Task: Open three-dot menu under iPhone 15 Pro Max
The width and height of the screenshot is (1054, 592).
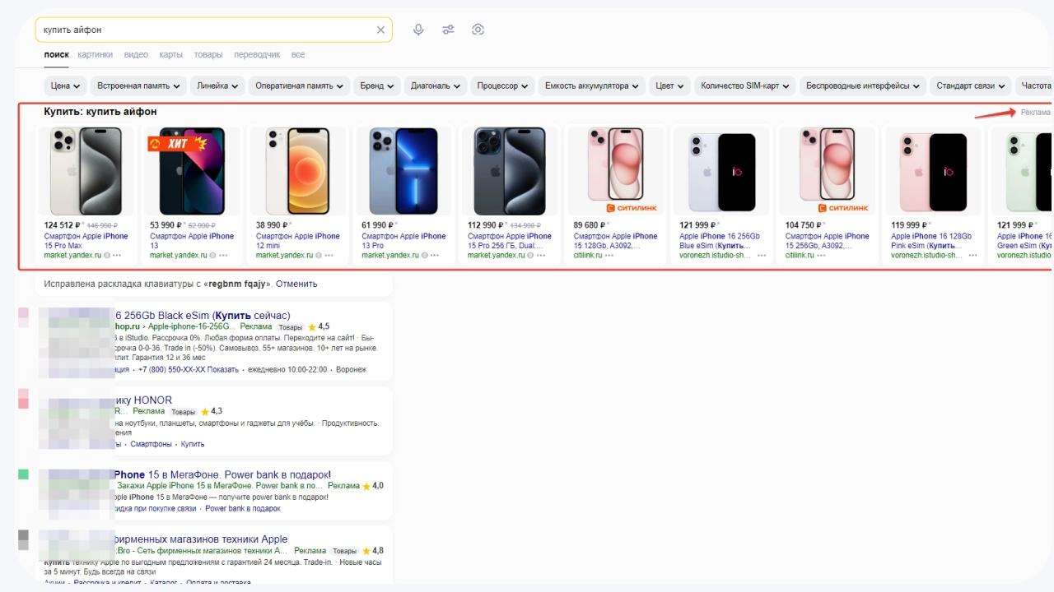Action: tap(117, 256)
